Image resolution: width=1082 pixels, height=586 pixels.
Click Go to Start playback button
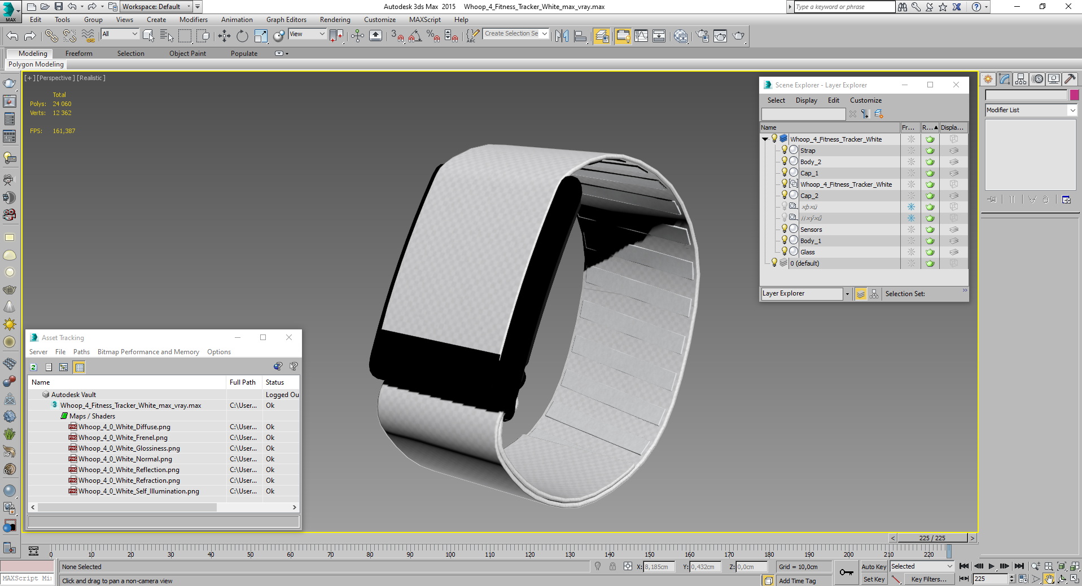pos(964,566)
